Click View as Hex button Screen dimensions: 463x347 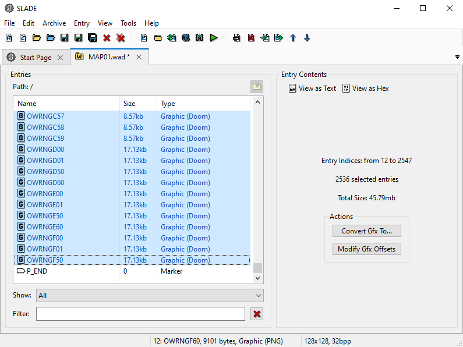366,88
